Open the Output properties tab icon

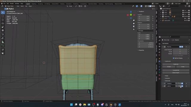[159, 47]
